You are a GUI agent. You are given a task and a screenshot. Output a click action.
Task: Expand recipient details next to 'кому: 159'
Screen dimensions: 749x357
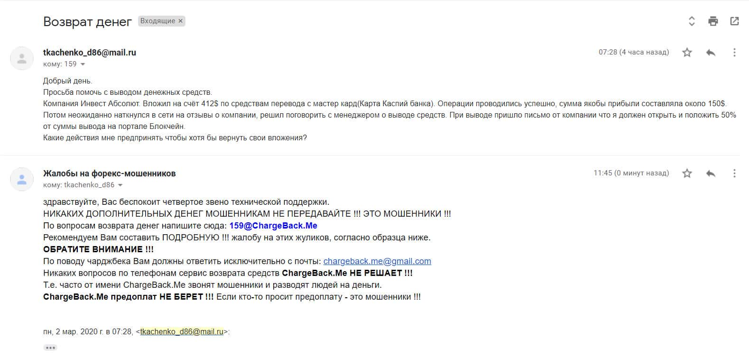(83, 64)
